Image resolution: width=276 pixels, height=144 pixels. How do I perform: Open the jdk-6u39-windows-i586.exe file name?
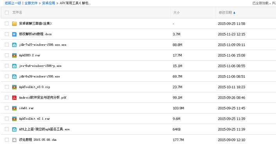coord(39,76)
